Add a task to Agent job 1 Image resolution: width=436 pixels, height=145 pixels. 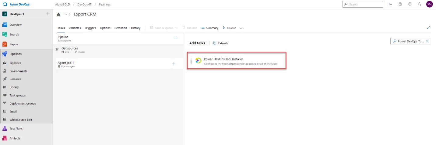(x=174, y=64)
